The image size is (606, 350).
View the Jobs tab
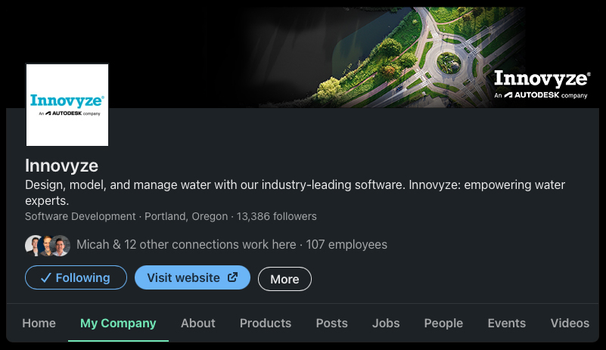pos(386,323)
